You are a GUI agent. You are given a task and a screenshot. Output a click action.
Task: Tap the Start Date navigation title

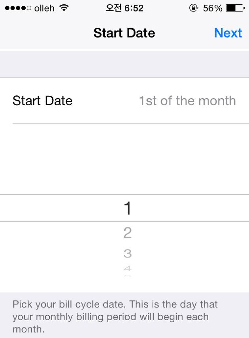(124, 33)
